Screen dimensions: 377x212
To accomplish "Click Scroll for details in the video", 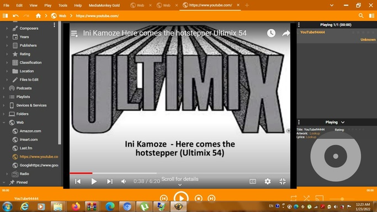I will click(x=180, y=179).
